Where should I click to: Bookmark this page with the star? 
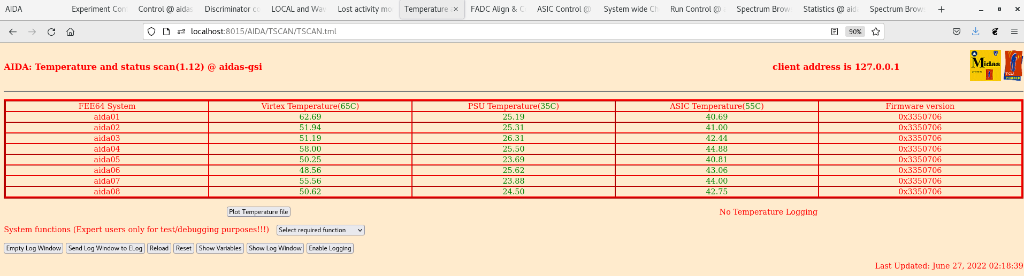click(x=876, y=31)
